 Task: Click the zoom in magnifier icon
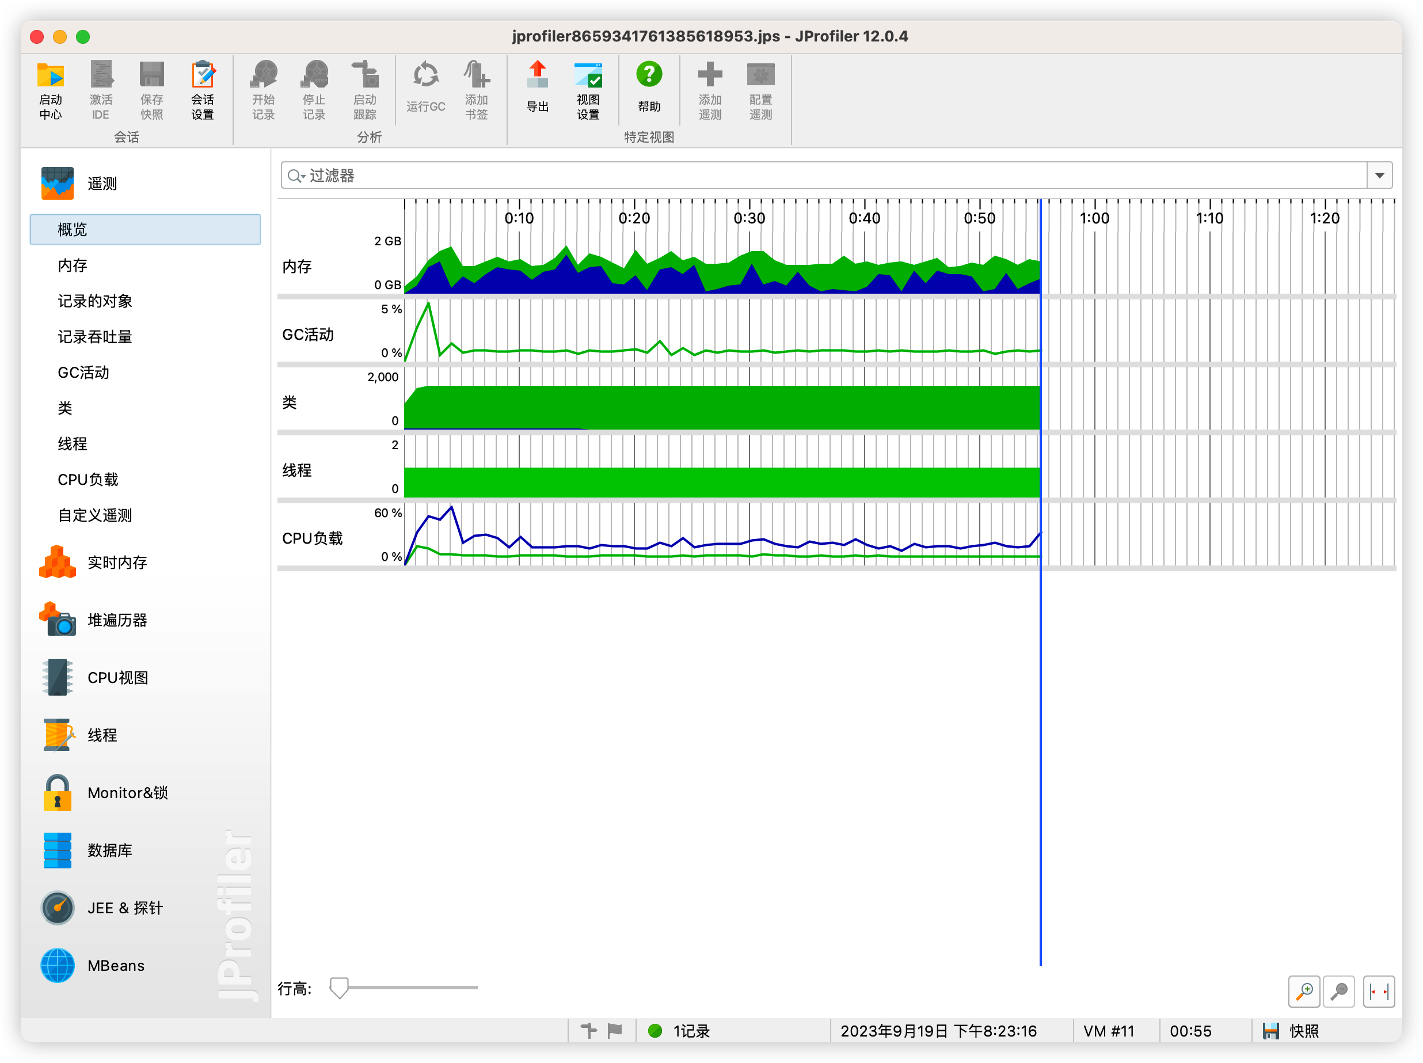1304,992
